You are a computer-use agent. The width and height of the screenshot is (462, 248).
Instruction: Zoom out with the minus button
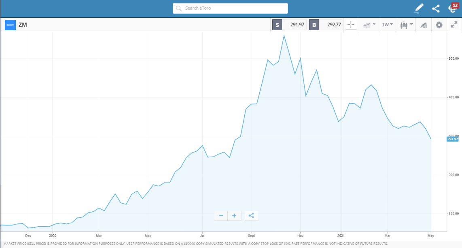(x=221, y=215)
